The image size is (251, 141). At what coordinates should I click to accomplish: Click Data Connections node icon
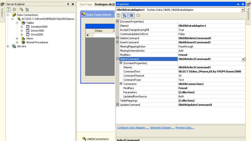click(14, 15)
